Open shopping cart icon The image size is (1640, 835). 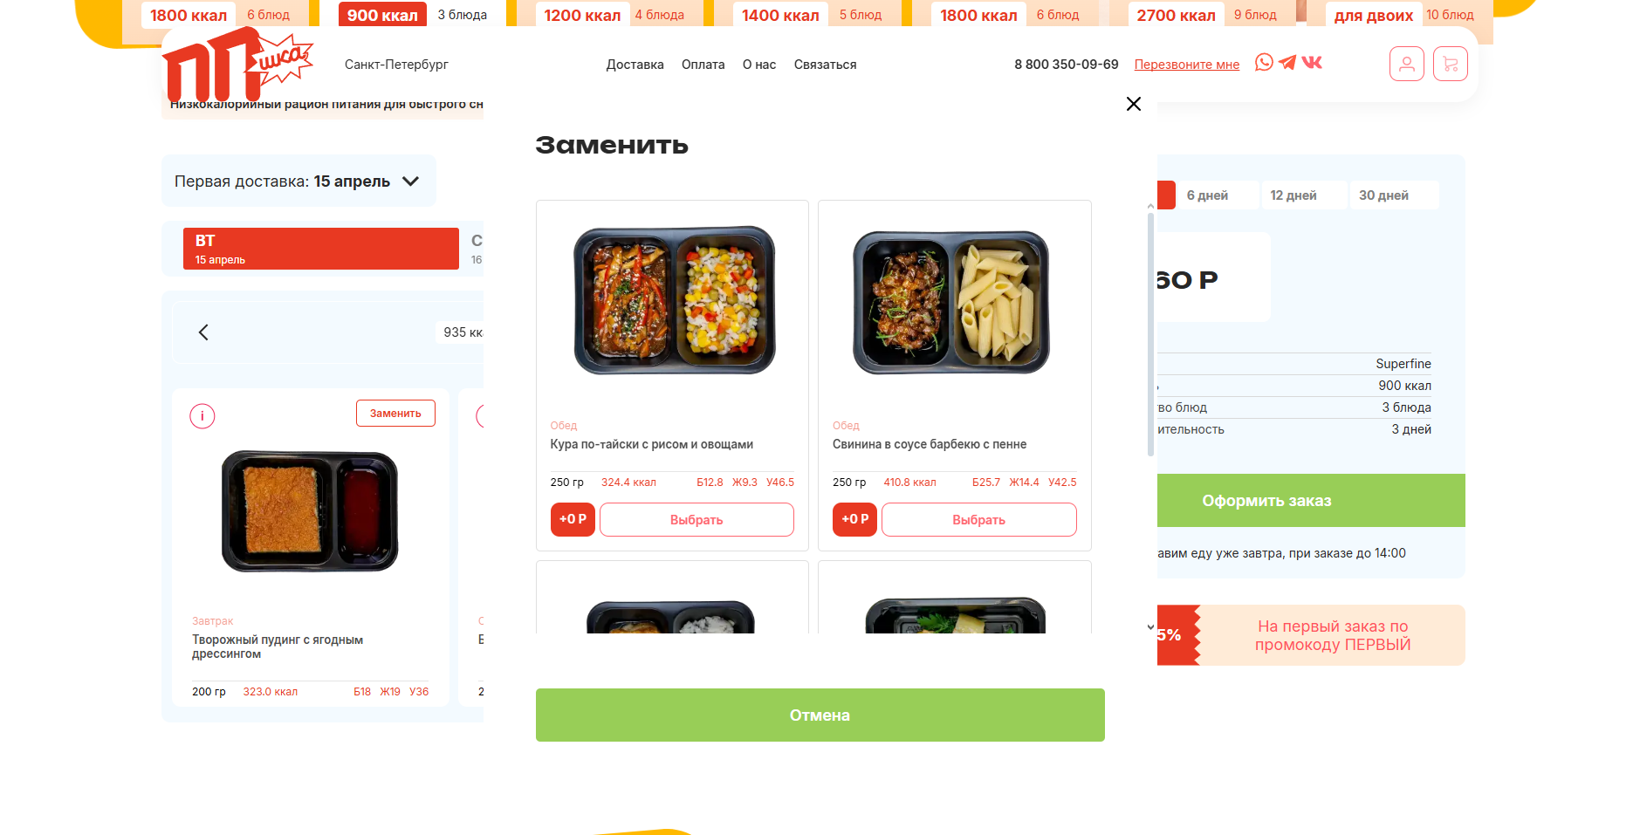click(1451, 64)
